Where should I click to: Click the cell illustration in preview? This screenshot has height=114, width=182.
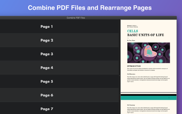tap(149, 53)
